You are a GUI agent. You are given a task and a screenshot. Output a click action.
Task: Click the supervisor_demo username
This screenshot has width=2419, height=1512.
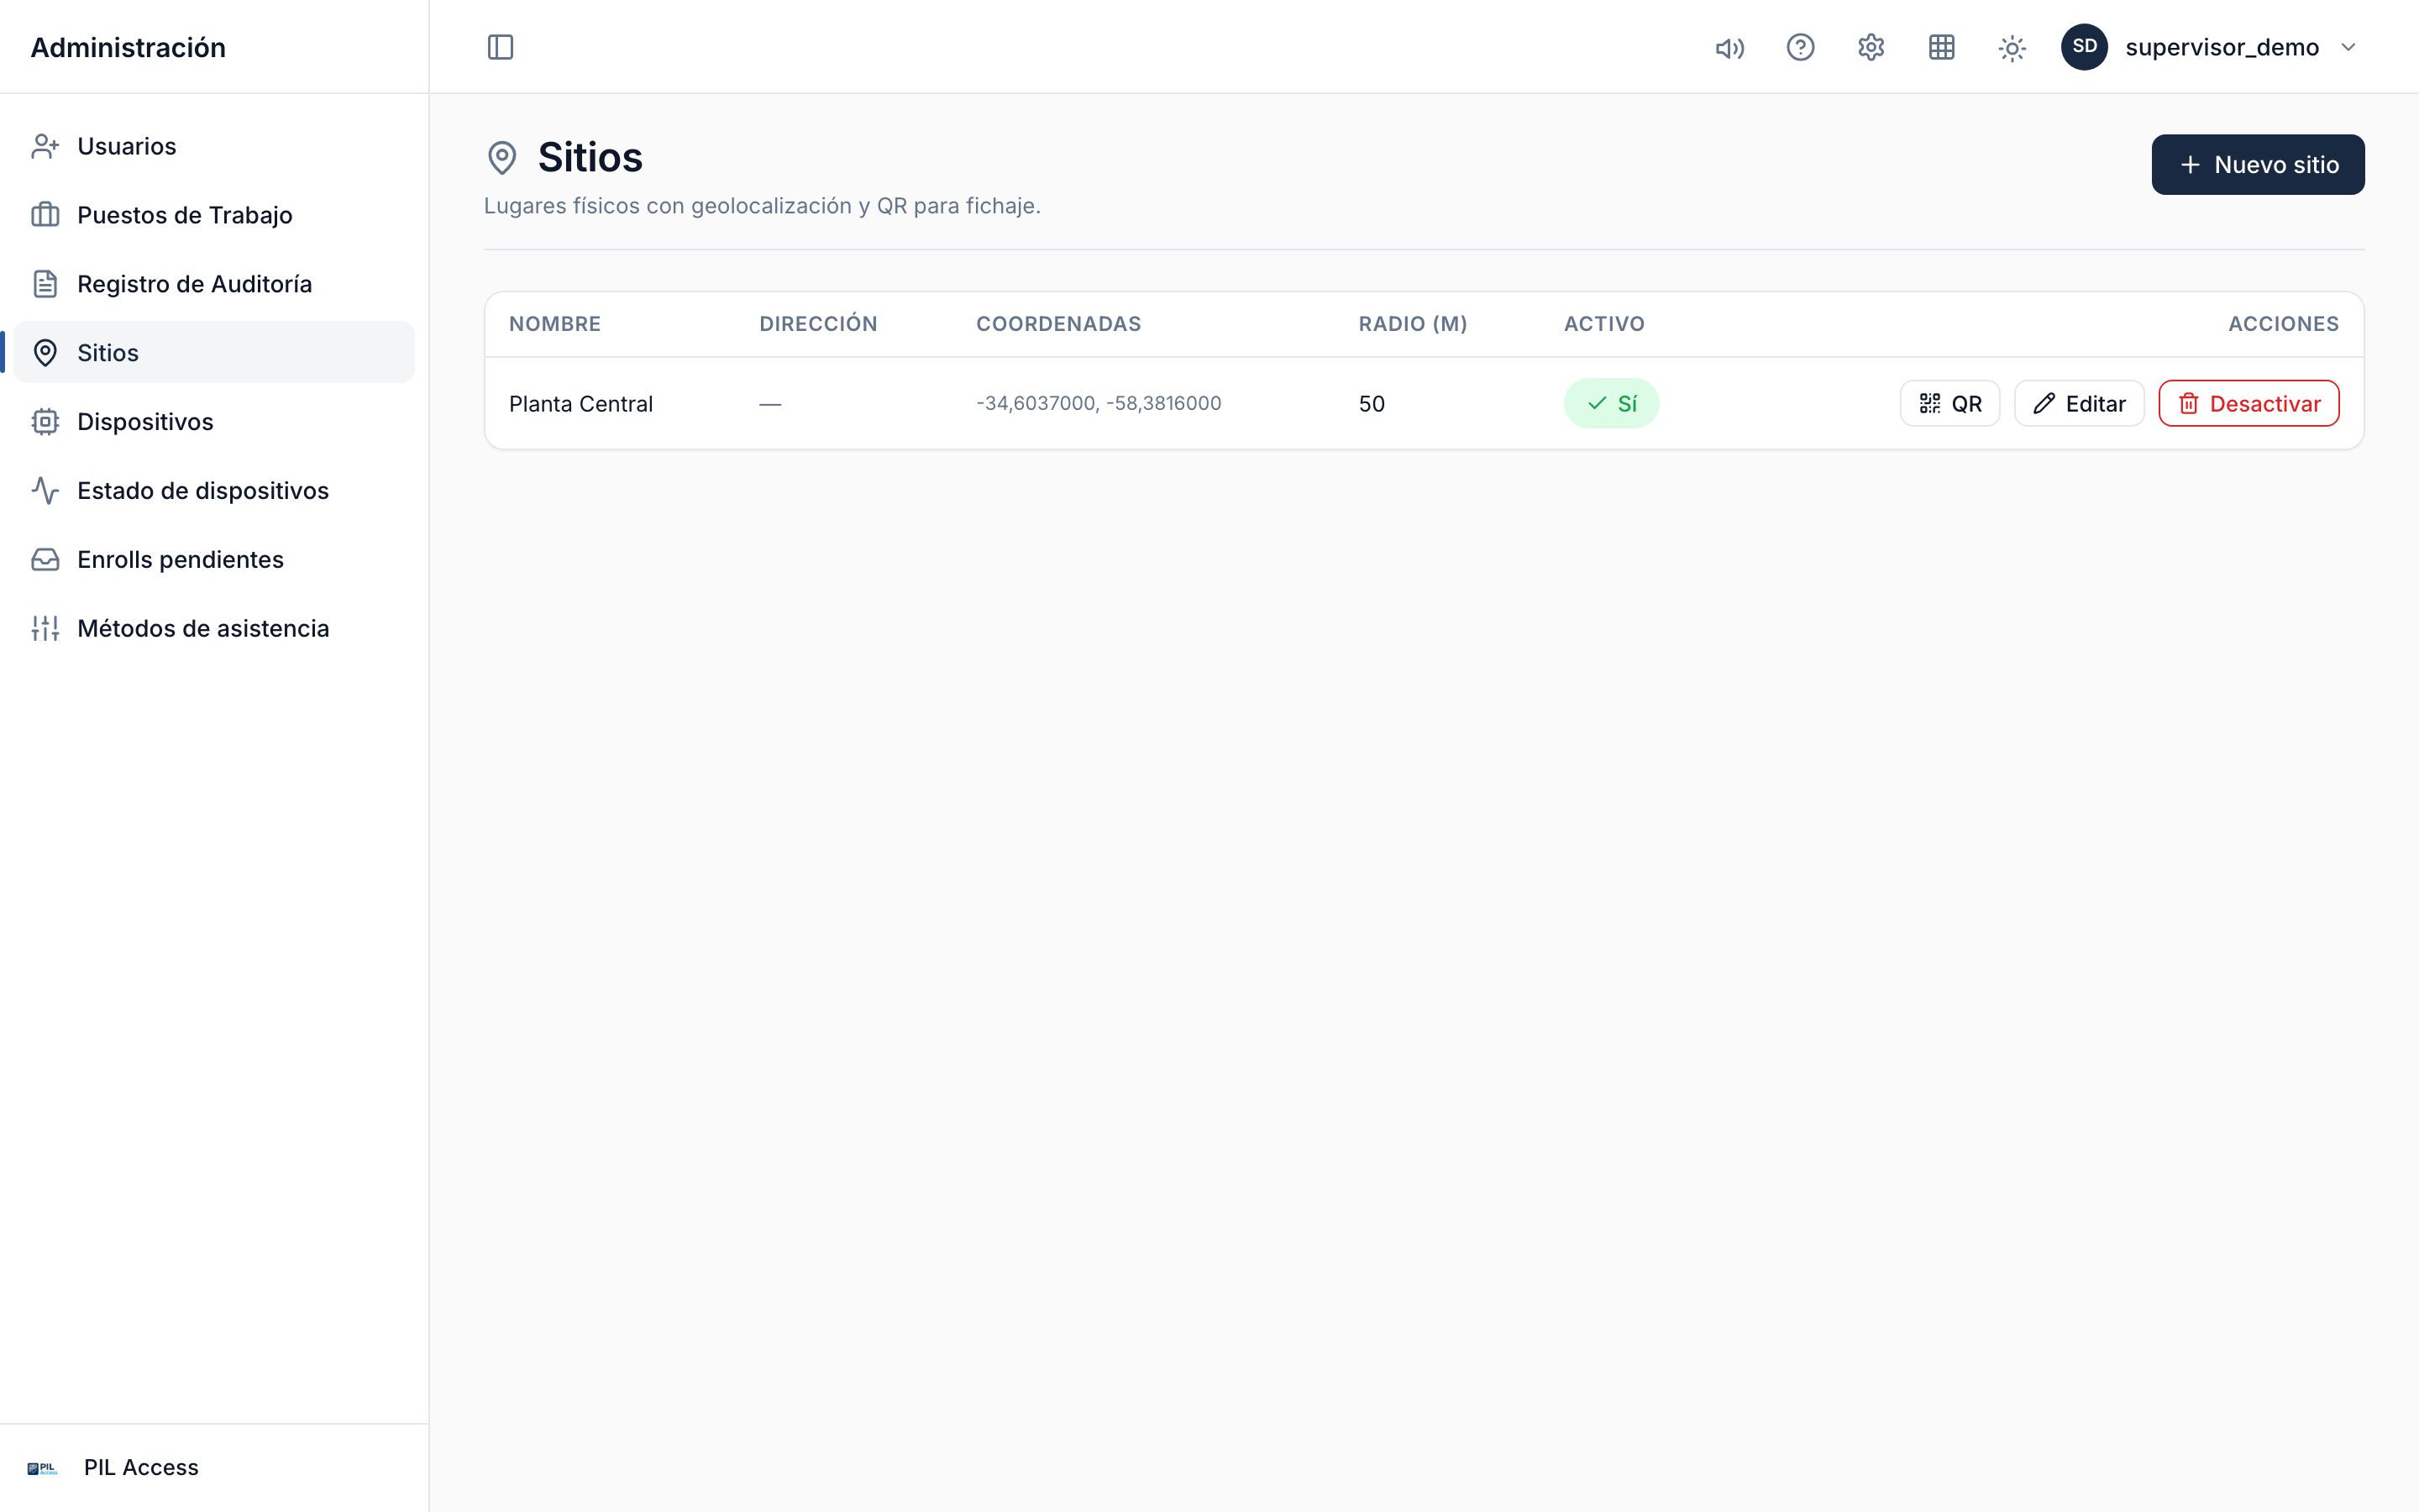pyautogui.click(x=2221, y=47)
